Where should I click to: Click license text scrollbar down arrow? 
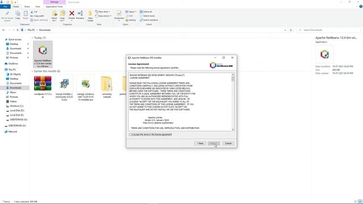pyautogui.click(x=233, y=129)
